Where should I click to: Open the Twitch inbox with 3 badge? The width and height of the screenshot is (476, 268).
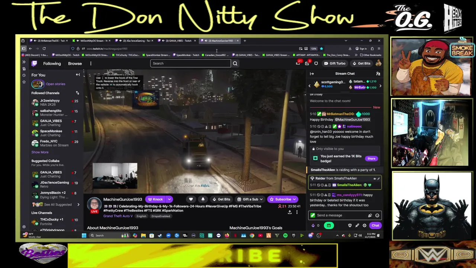coord(307,63)
